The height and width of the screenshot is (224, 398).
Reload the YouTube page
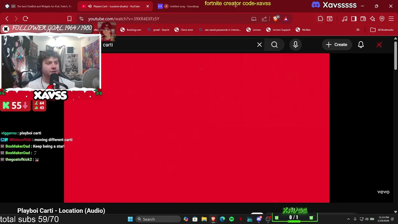click(25, 19)
